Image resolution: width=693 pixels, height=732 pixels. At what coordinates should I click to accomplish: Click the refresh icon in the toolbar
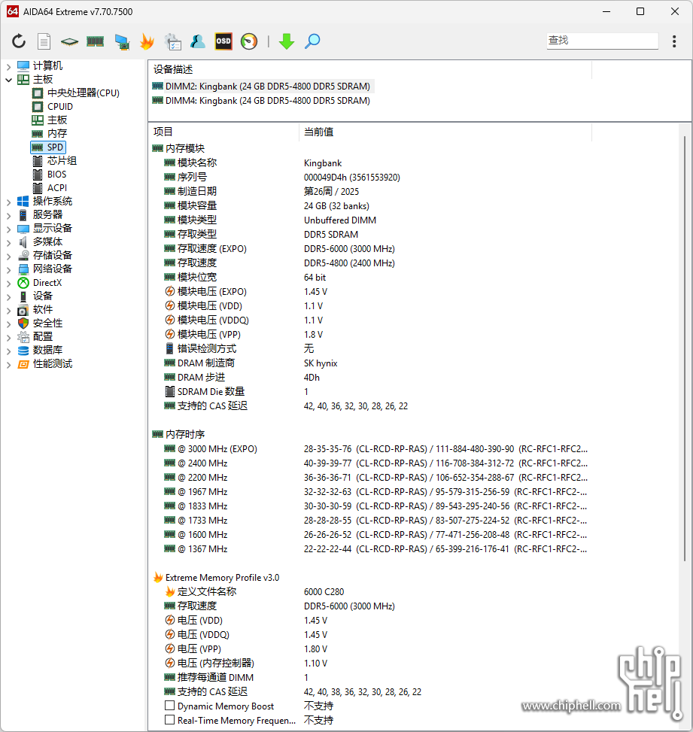[19, 41]
